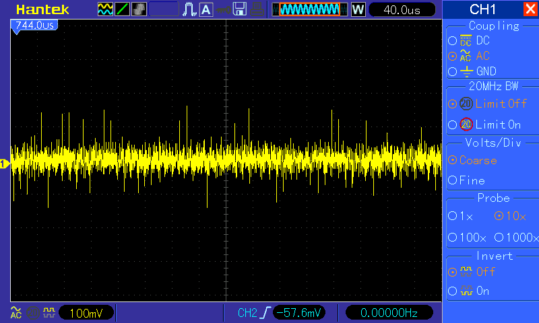Select the gray persistence waveform icon
The height and width of the screenshot is (323, 539).
point(139,9)
